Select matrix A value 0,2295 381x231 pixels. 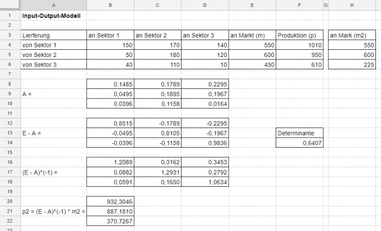point(205,84)
